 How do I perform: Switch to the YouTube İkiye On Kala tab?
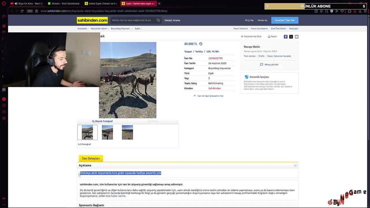pyautogui.click(x=27, y=3)
